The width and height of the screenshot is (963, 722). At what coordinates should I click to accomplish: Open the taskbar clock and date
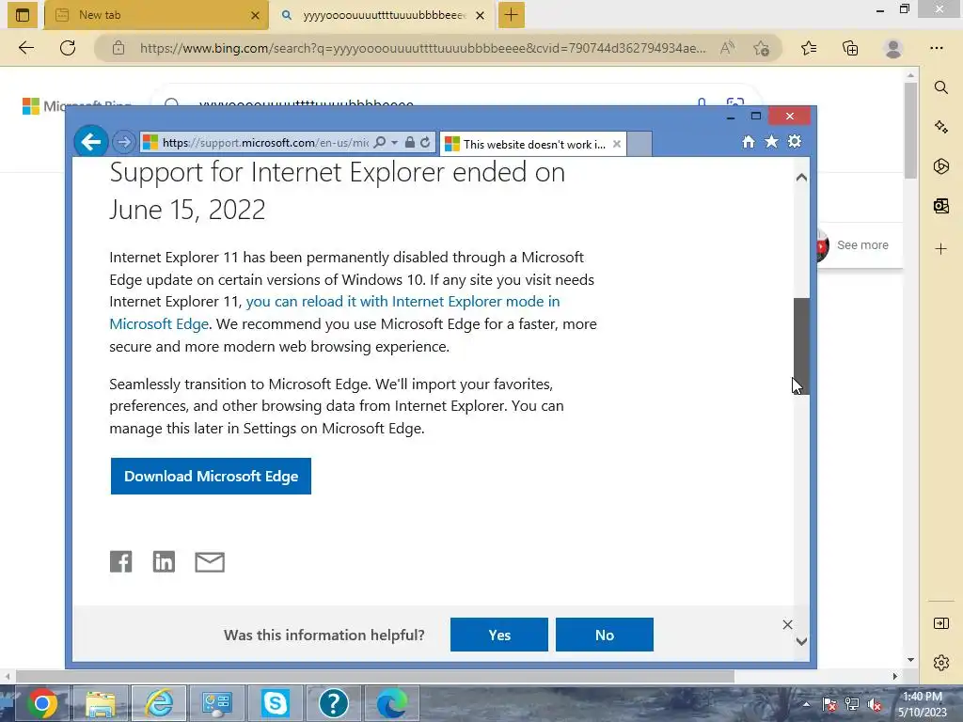click(x=923, y=704)
